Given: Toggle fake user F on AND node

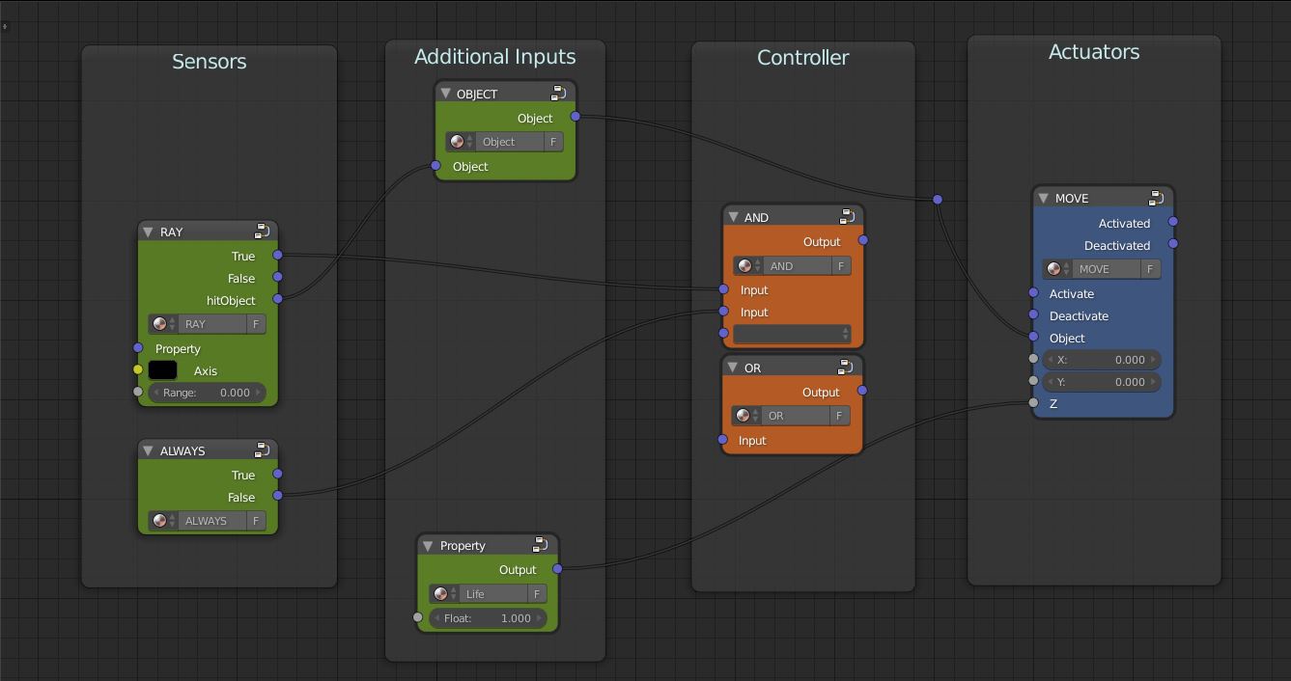Looking at the screenshot, I should 841,266.
